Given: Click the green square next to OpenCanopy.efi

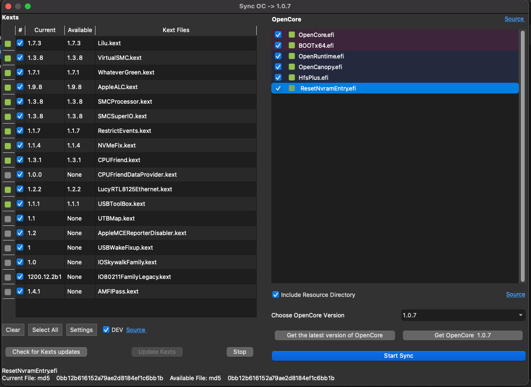Looking at the screenshot, I should [x=292, y=67].
